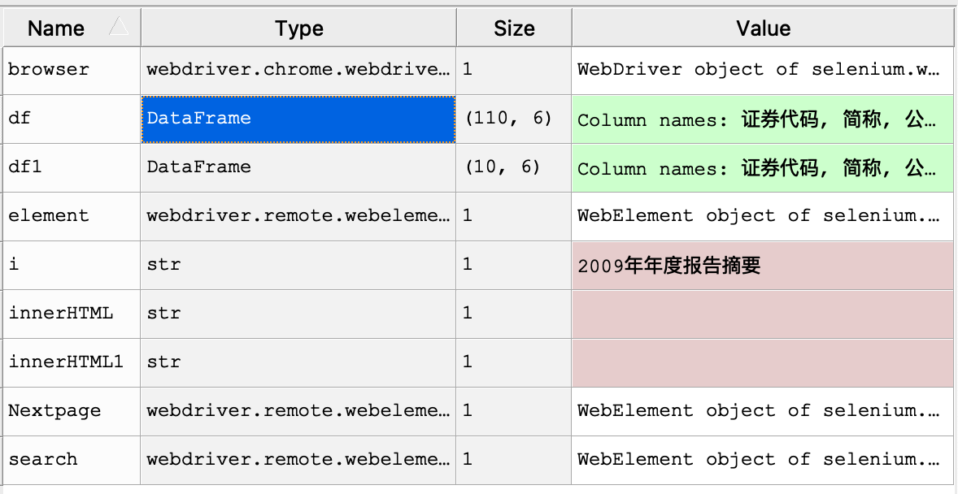Sort by the Value column header

click(x=763, y=28)
